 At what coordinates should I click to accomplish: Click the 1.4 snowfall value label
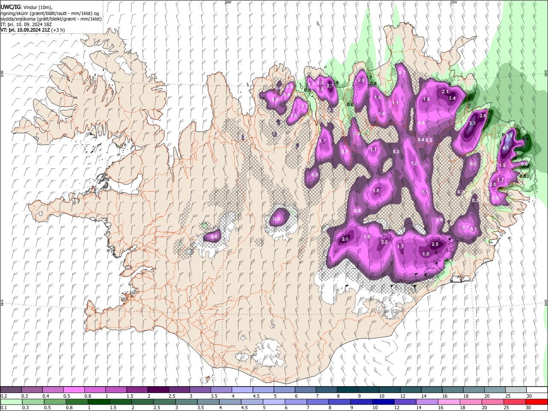pyautogui.click(x=382, y=114)
